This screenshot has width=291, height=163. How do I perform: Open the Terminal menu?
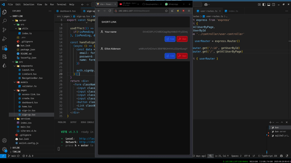click(62, 5)
